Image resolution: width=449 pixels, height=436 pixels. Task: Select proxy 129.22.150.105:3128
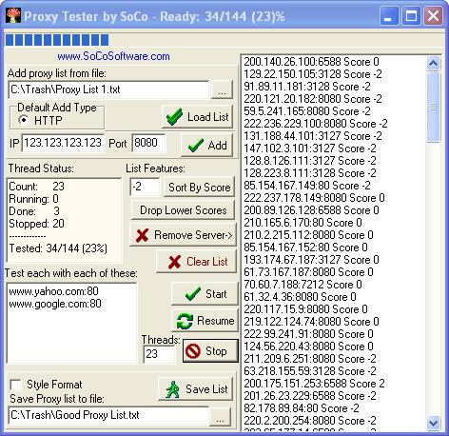313,74
